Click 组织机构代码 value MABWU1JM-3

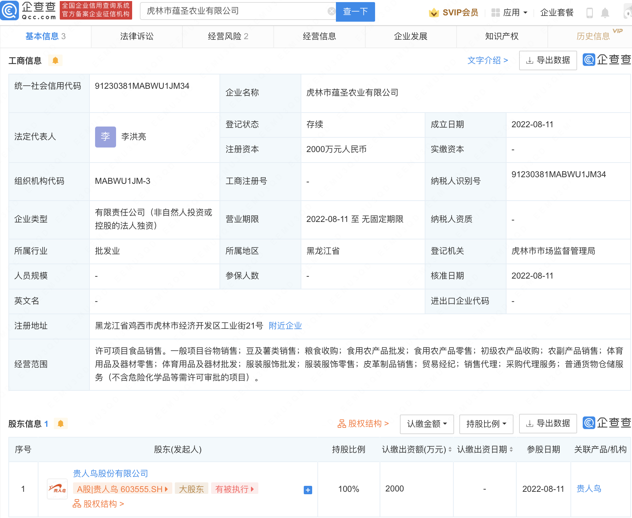point(122,181)
